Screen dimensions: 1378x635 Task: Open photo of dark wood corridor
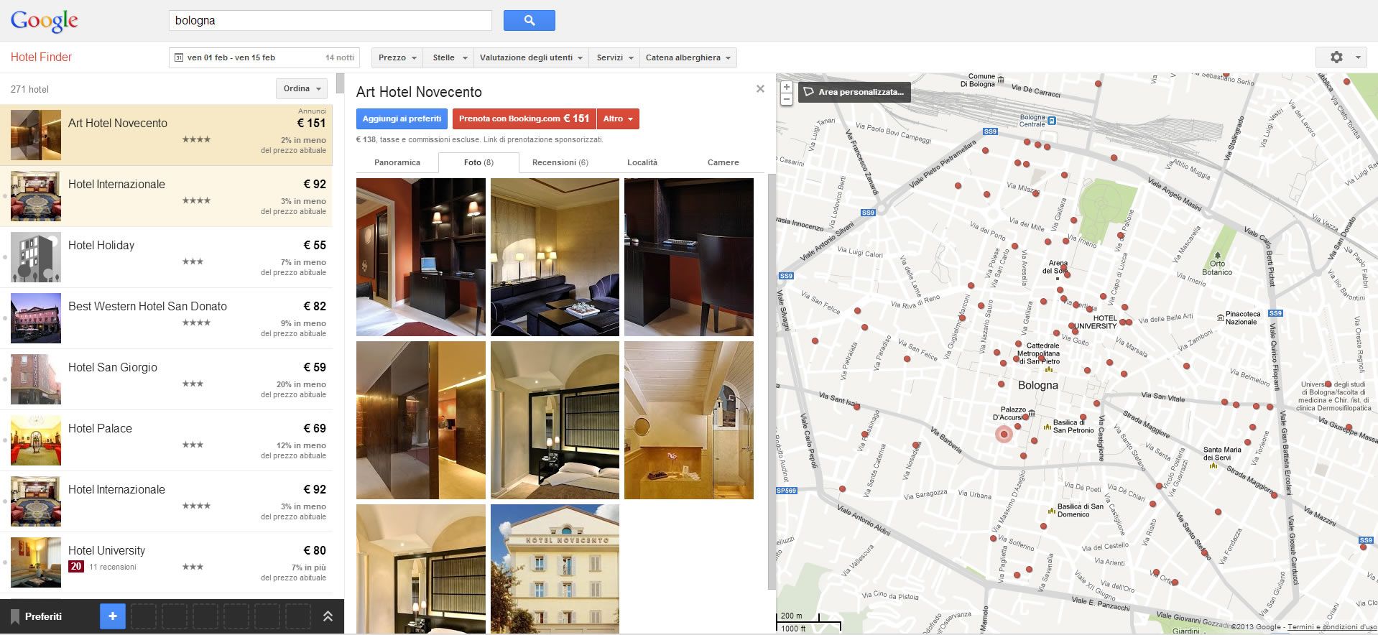[421, 420]
